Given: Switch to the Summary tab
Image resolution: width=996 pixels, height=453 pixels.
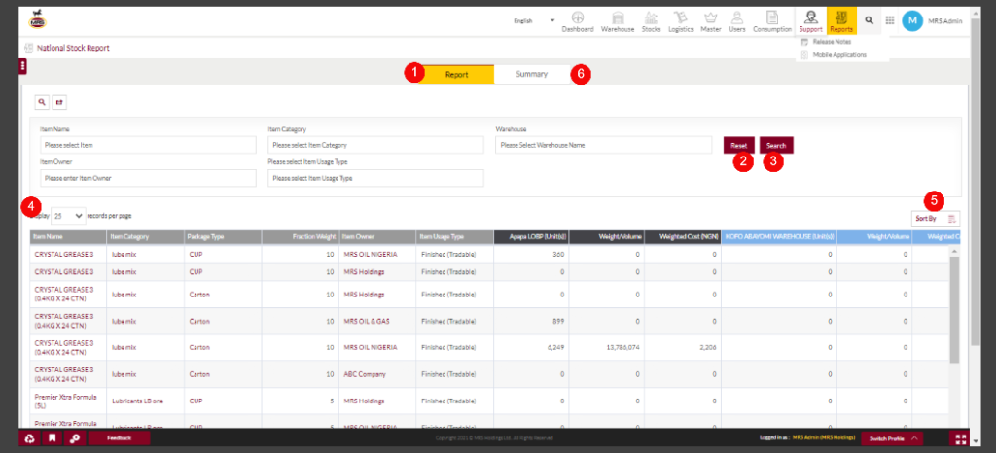Looking at the screenshot, I should (532, 74).
